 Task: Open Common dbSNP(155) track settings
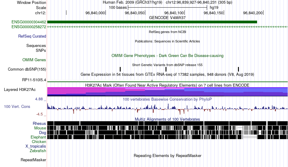[27, 69]
